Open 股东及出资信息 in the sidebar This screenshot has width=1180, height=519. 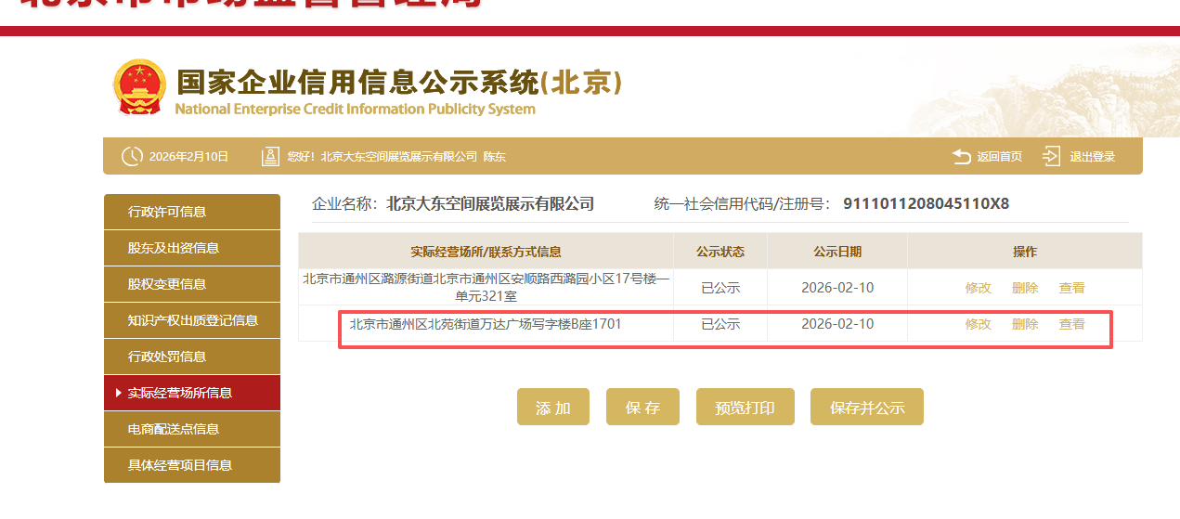tap(192, 248)
